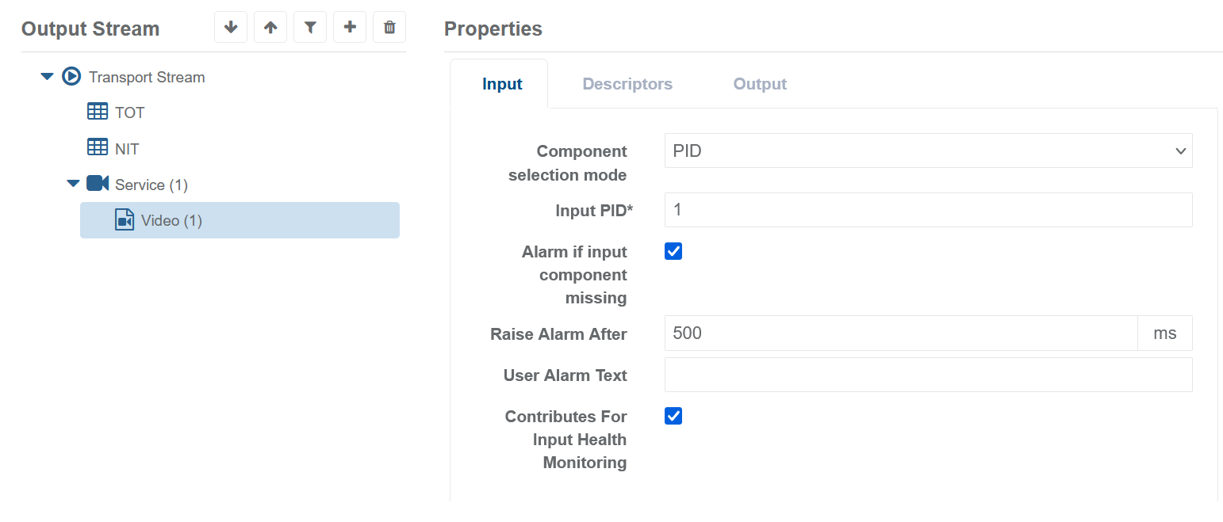This screenshot has width=1223, height=522.
Task: Open Component selection mode dropdown
Action: 928,151
